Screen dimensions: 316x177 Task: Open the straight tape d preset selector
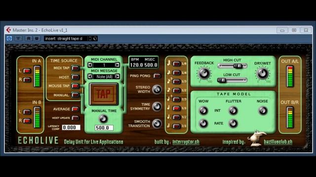[66, 38]
